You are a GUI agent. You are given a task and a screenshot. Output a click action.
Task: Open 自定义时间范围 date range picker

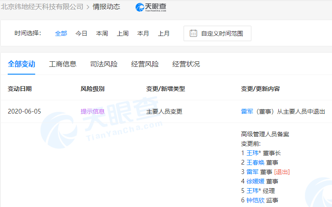point(217,33)
